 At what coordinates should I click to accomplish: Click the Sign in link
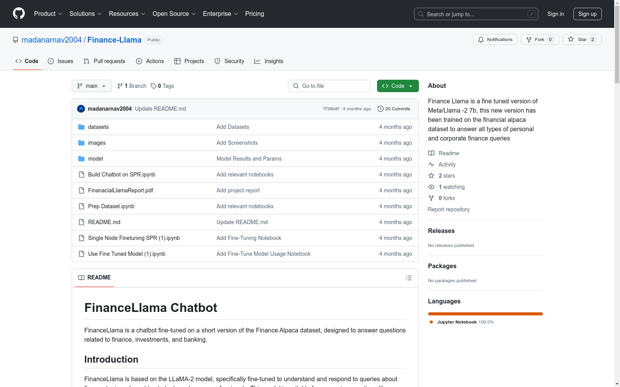pyautogui.click(x=556, y=14)
